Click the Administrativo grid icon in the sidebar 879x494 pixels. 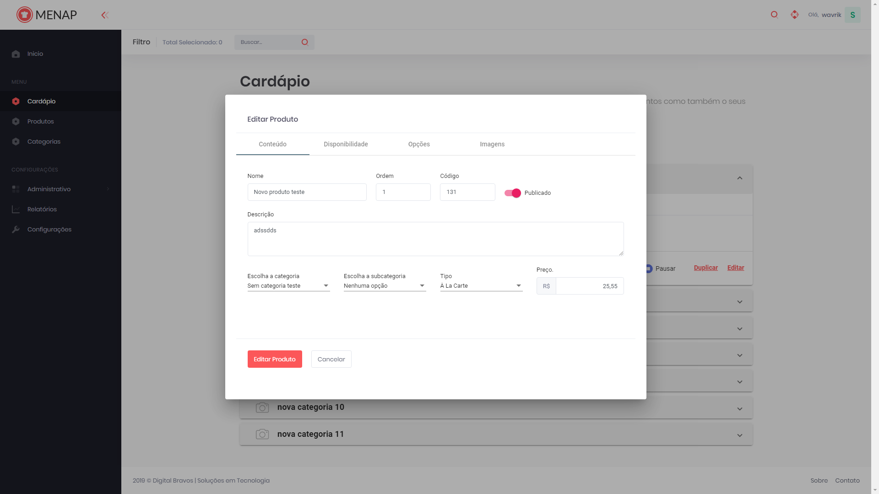(x=16, y=189)
